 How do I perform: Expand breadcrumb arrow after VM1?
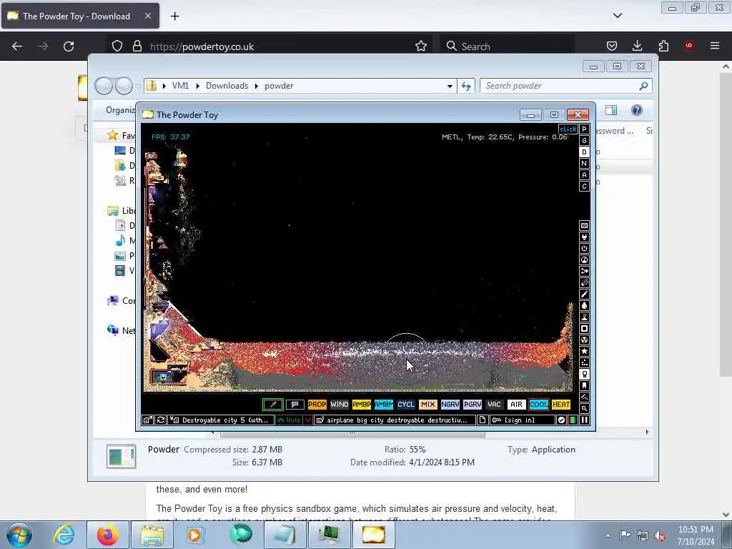pos(197,86)
